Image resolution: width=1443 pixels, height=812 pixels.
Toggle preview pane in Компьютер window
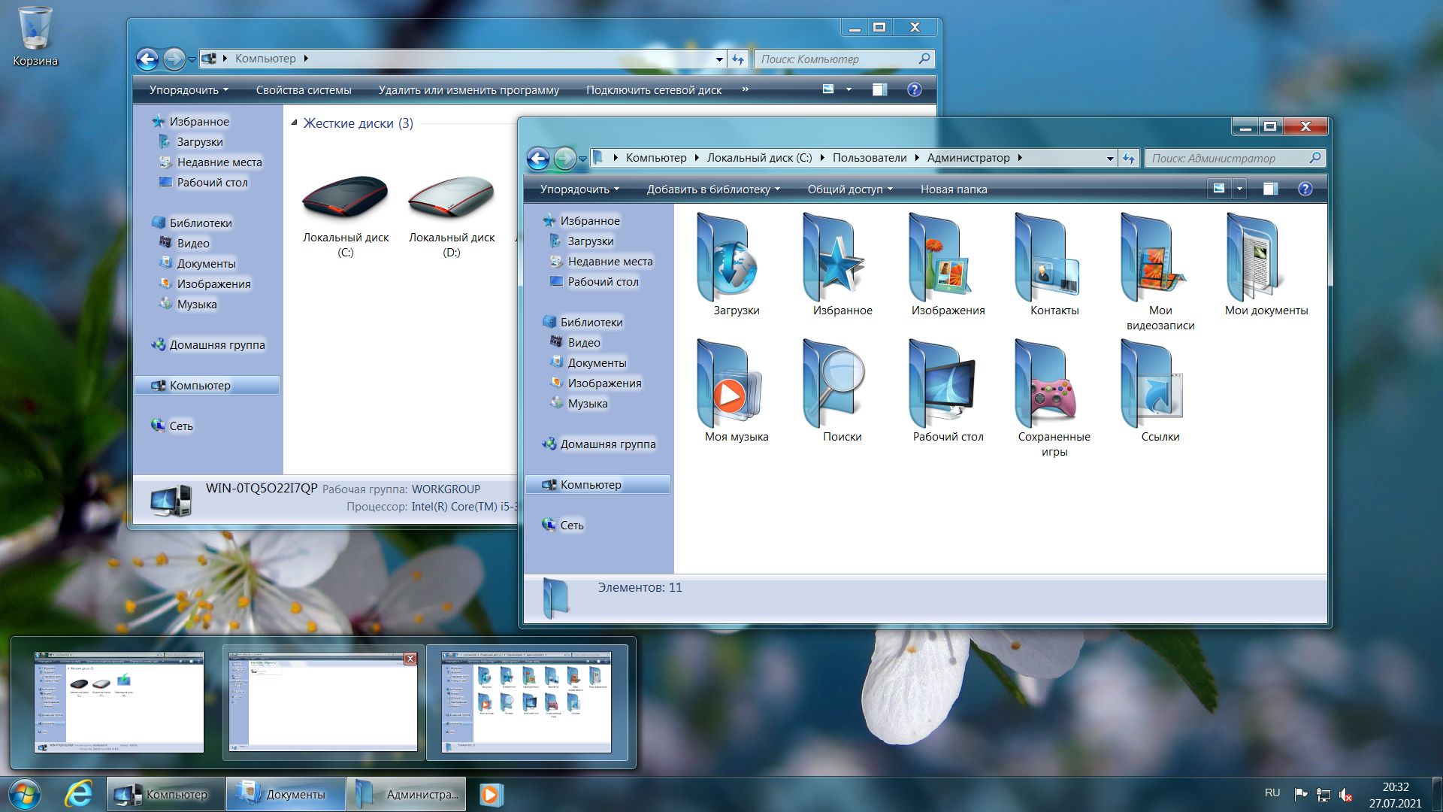pos(879,89)
